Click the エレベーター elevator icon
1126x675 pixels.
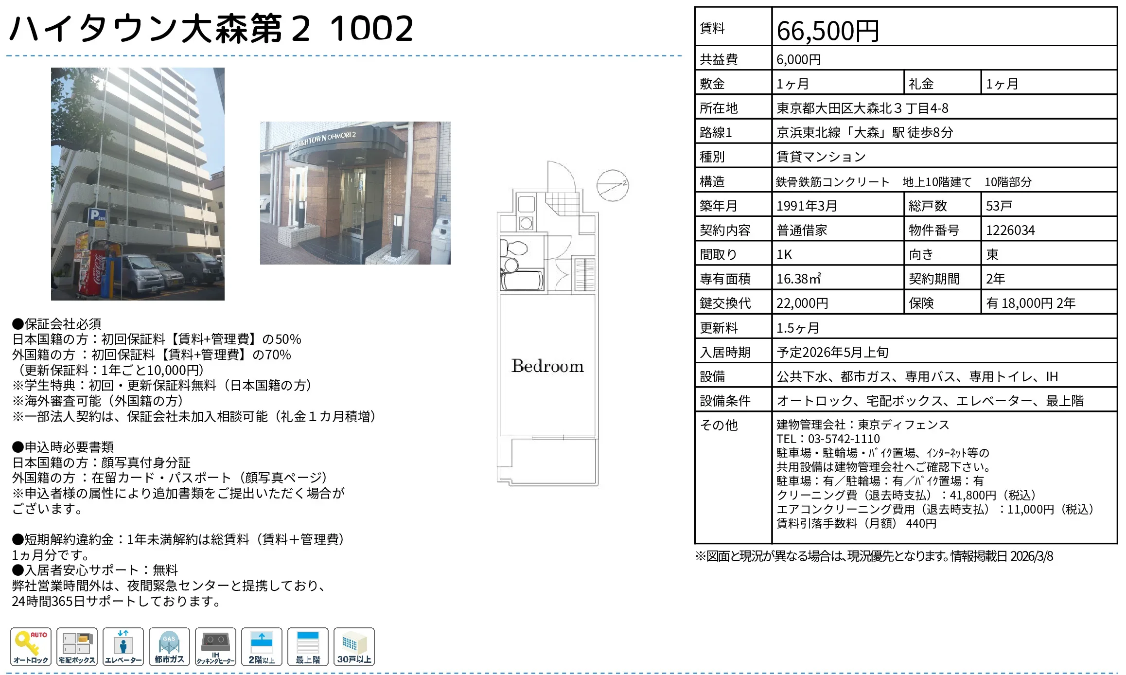[123, 646]
